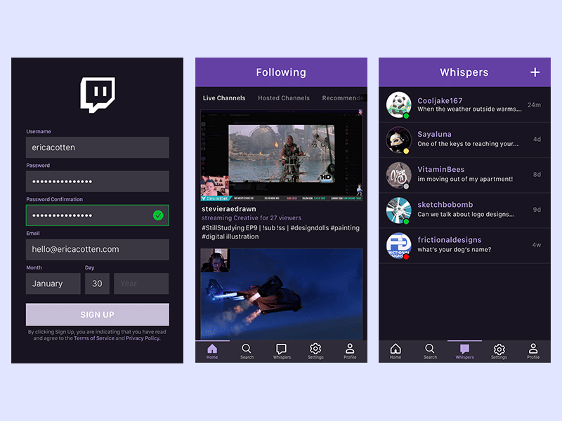Open the stevieraedrawn stream thumbnail

pos(281,154)
